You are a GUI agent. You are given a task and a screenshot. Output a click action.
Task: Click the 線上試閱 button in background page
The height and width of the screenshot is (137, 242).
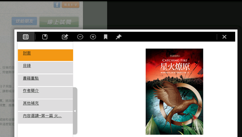(59, 22)
